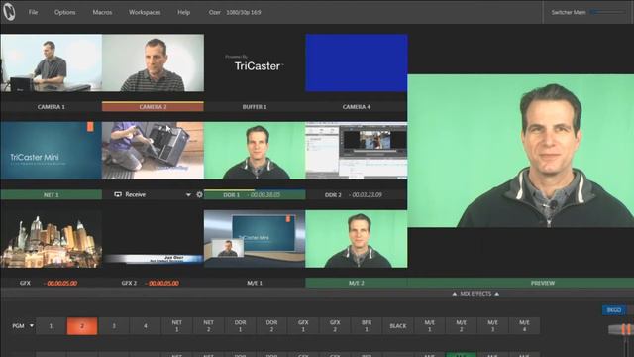This screenshot has height=357, width=634.
Task: Open the Workspaces menu
Action: (x=145, y=12)
